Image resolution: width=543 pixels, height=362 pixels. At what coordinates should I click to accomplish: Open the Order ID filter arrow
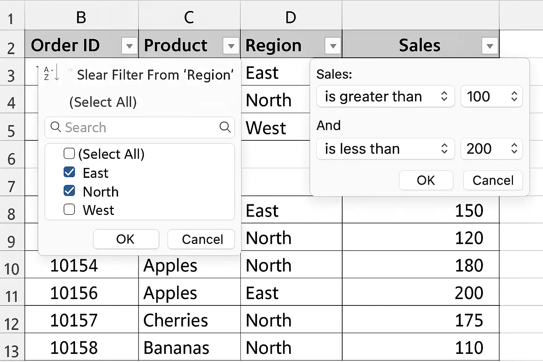tap(129, 46)
